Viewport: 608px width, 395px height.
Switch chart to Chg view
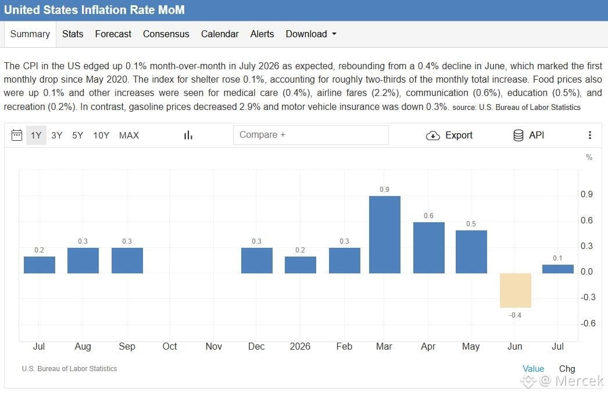click(567, 369)
